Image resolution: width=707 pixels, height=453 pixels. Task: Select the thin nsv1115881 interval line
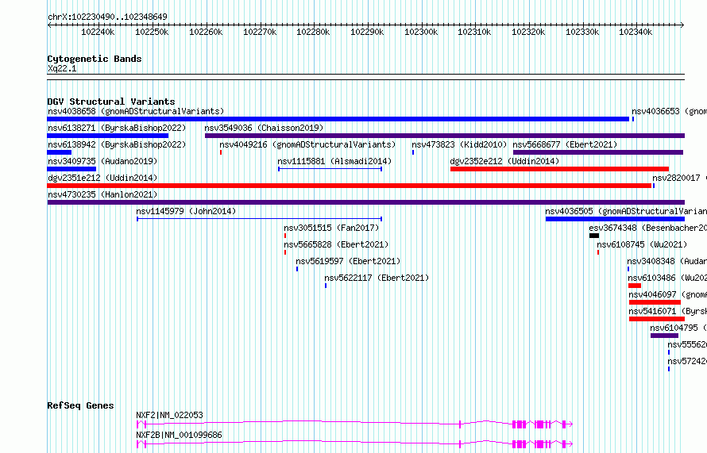(330, 169)
